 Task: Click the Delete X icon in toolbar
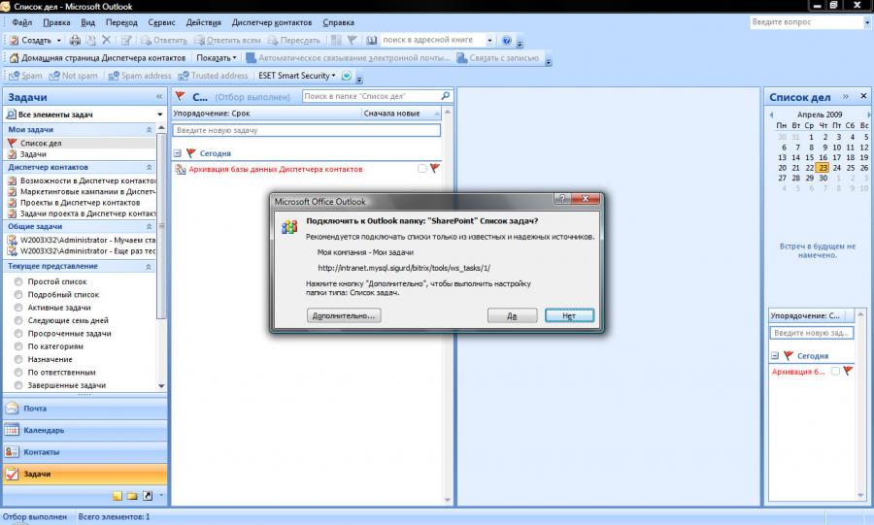coord(107,40)
